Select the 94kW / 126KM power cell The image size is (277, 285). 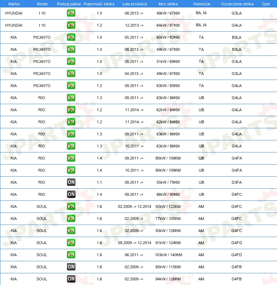(168, 279)
